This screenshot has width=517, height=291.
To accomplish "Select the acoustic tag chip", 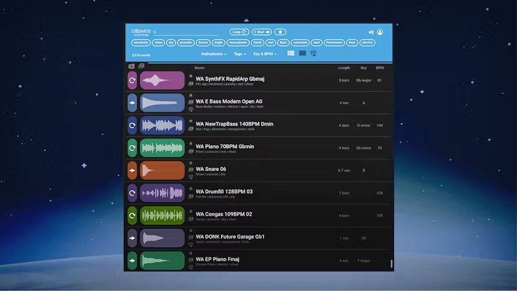I will coord(186,43).
